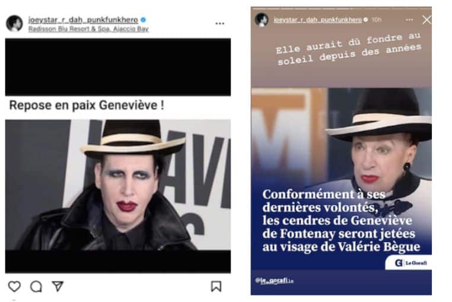Click the Le Gorafi logo badge

coord(408,262)
